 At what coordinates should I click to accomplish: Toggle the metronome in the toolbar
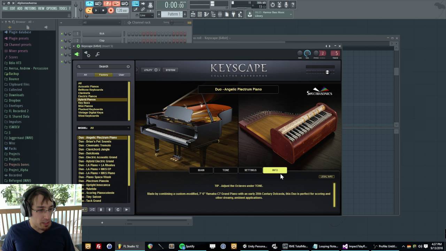pyautogui.click(x=90, y=4)
